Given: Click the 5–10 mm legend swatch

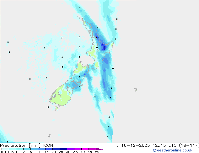Looking at the screenshot, I should click(34, 149).
